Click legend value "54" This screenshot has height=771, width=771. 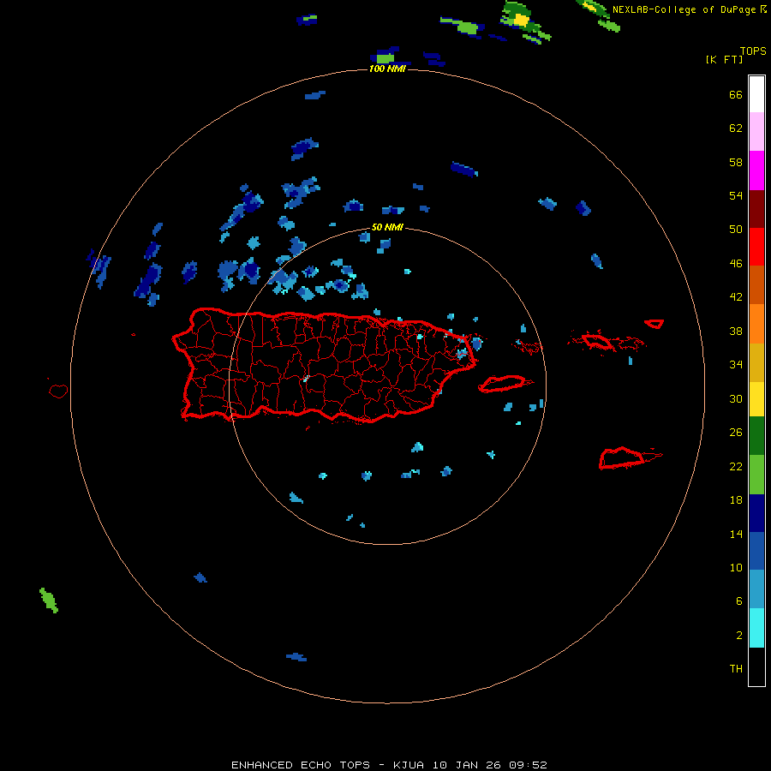click(736, 195)
